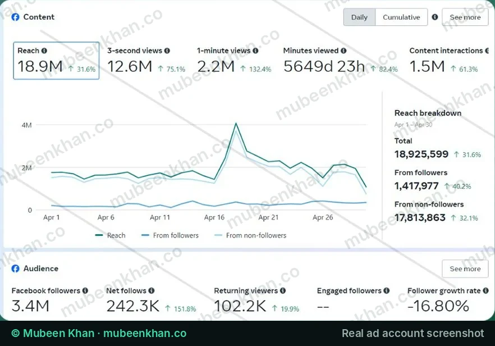The width and height of the screenshot is (495, 346).
Task: Click the From non-followers value 17,813,863
Action: pos(420,217)
